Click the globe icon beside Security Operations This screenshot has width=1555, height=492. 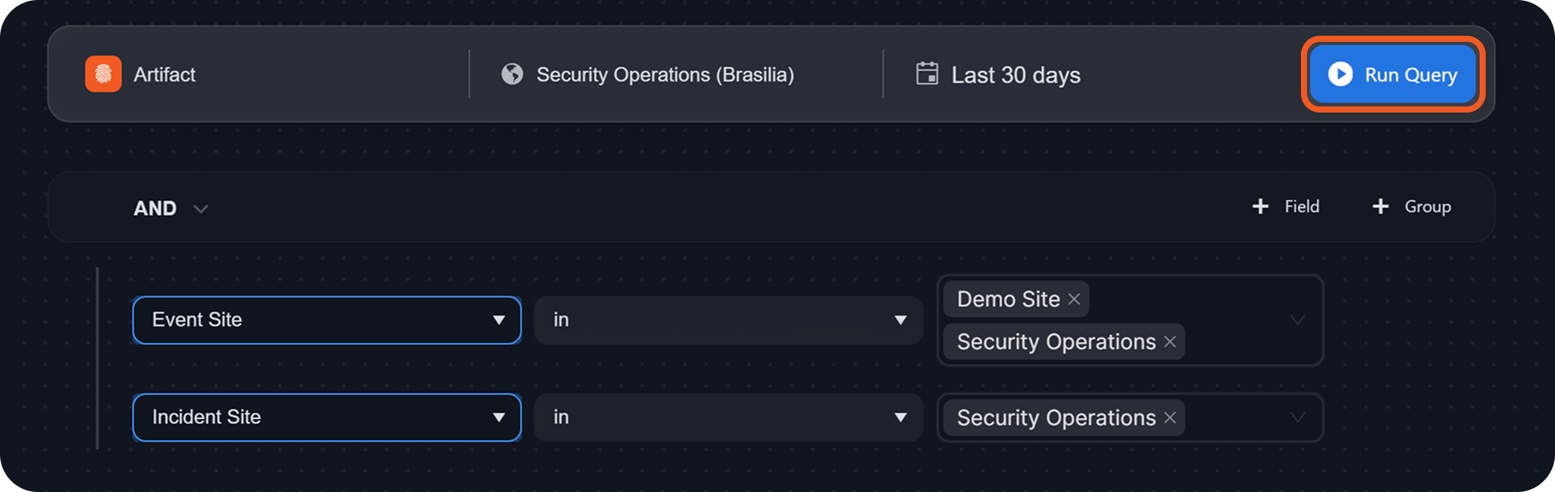pyautogui.click(x=512, y=74)
